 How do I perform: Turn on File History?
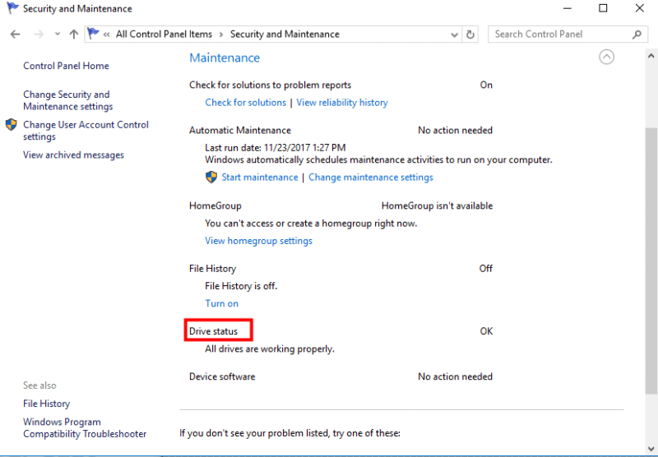coord(221,303)
